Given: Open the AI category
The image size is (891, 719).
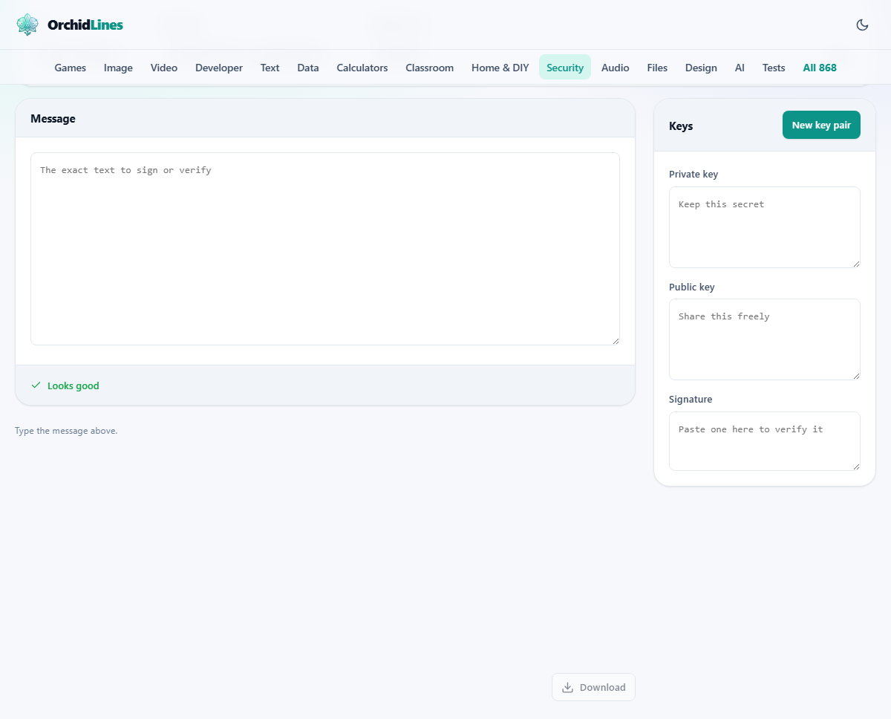Looking at the screenshot, I should [740, 68].
